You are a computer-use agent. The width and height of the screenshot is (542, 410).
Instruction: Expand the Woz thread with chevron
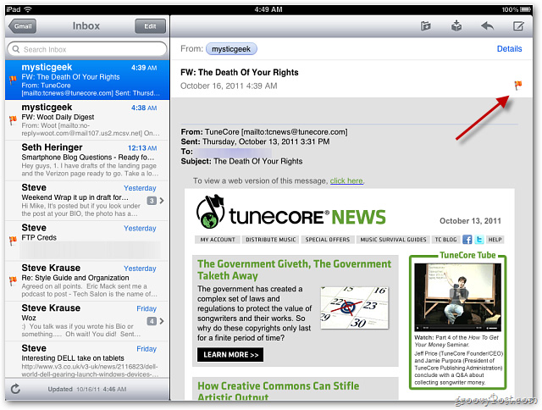coord(162,321)
